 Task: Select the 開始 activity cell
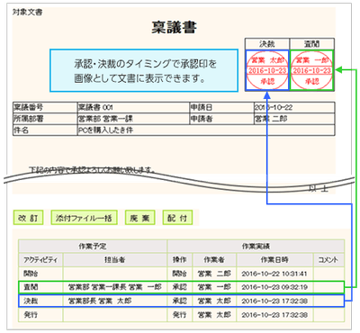40,274
